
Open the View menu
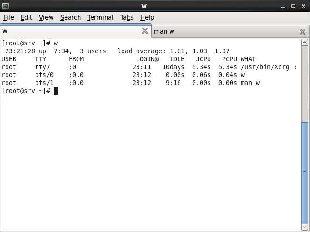click(46, 17)
